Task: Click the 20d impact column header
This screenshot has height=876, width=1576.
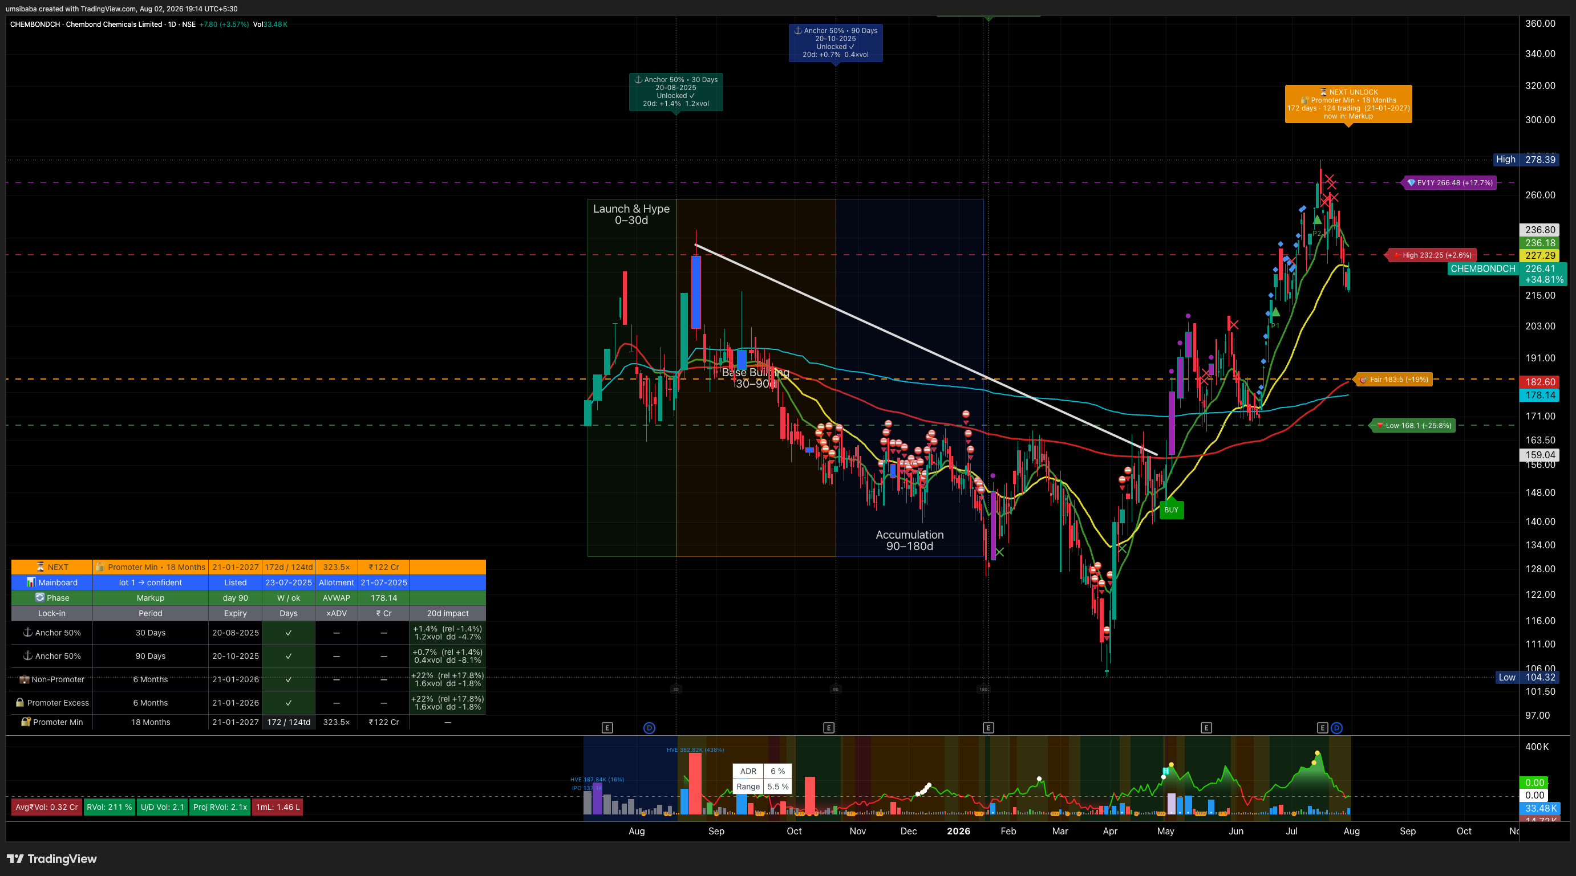Action: [x=448, y=613]
